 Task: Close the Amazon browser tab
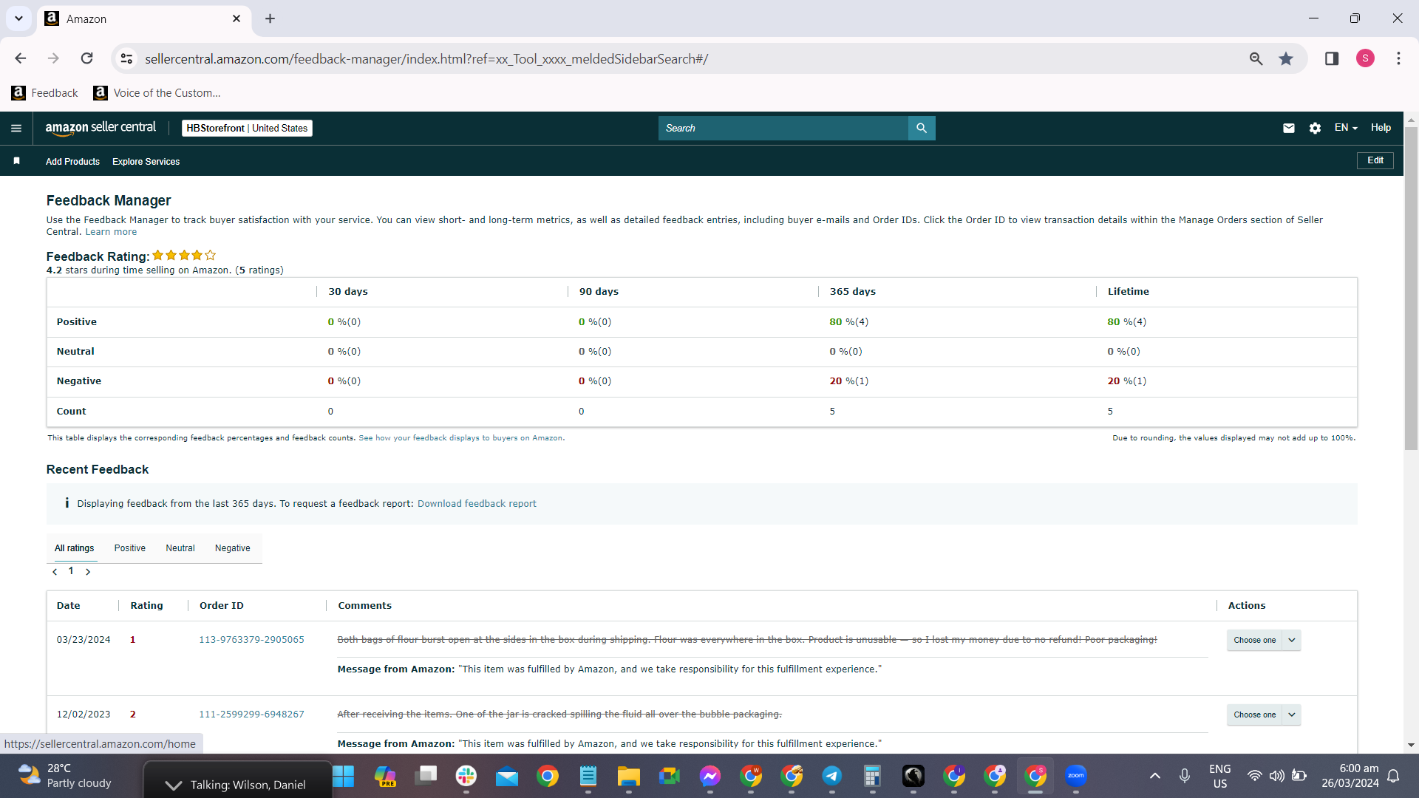point(236,18)
